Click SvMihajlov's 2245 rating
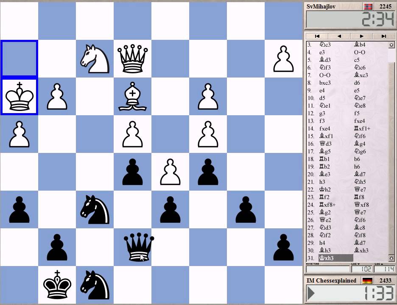This screenshot has width=397, height=305. click(x=386, y=7)
